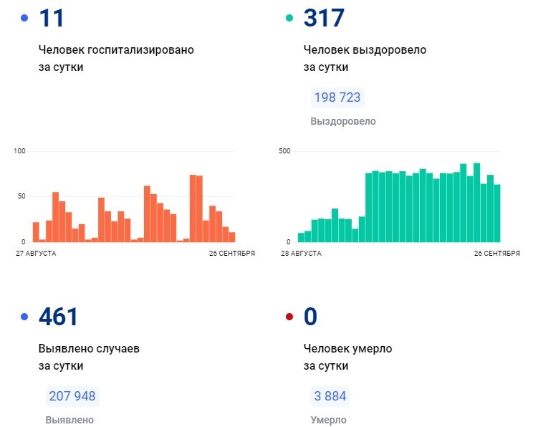Click the first orange bar in hospitalization chart
This screenshot has height=427, width=538.
pos(36,232)
